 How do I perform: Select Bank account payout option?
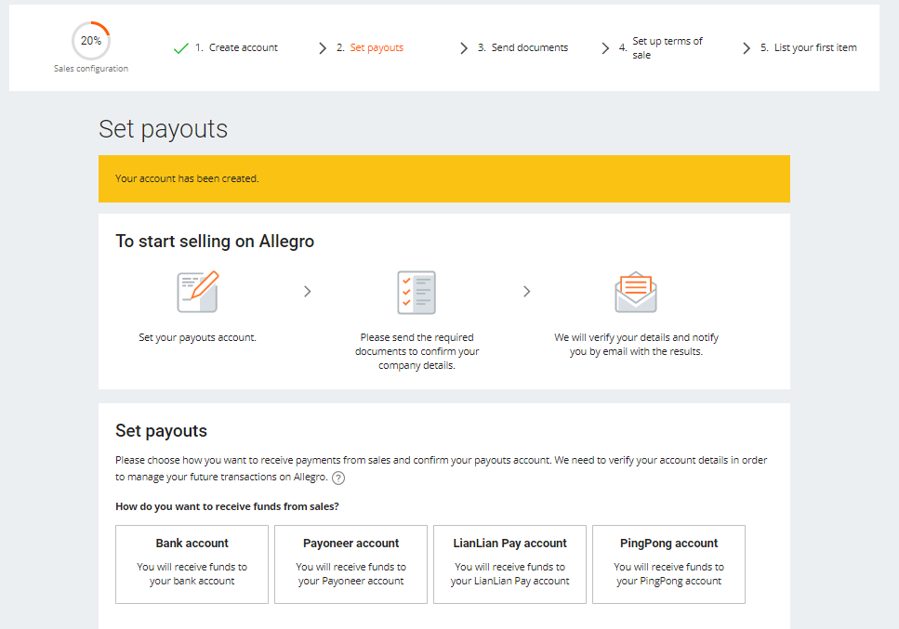pyautogui.click(x=192, y=564)
